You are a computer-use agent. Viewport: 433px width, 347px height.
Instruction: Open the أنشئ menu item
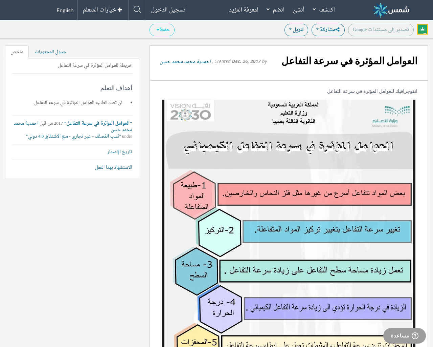point(299,10)
